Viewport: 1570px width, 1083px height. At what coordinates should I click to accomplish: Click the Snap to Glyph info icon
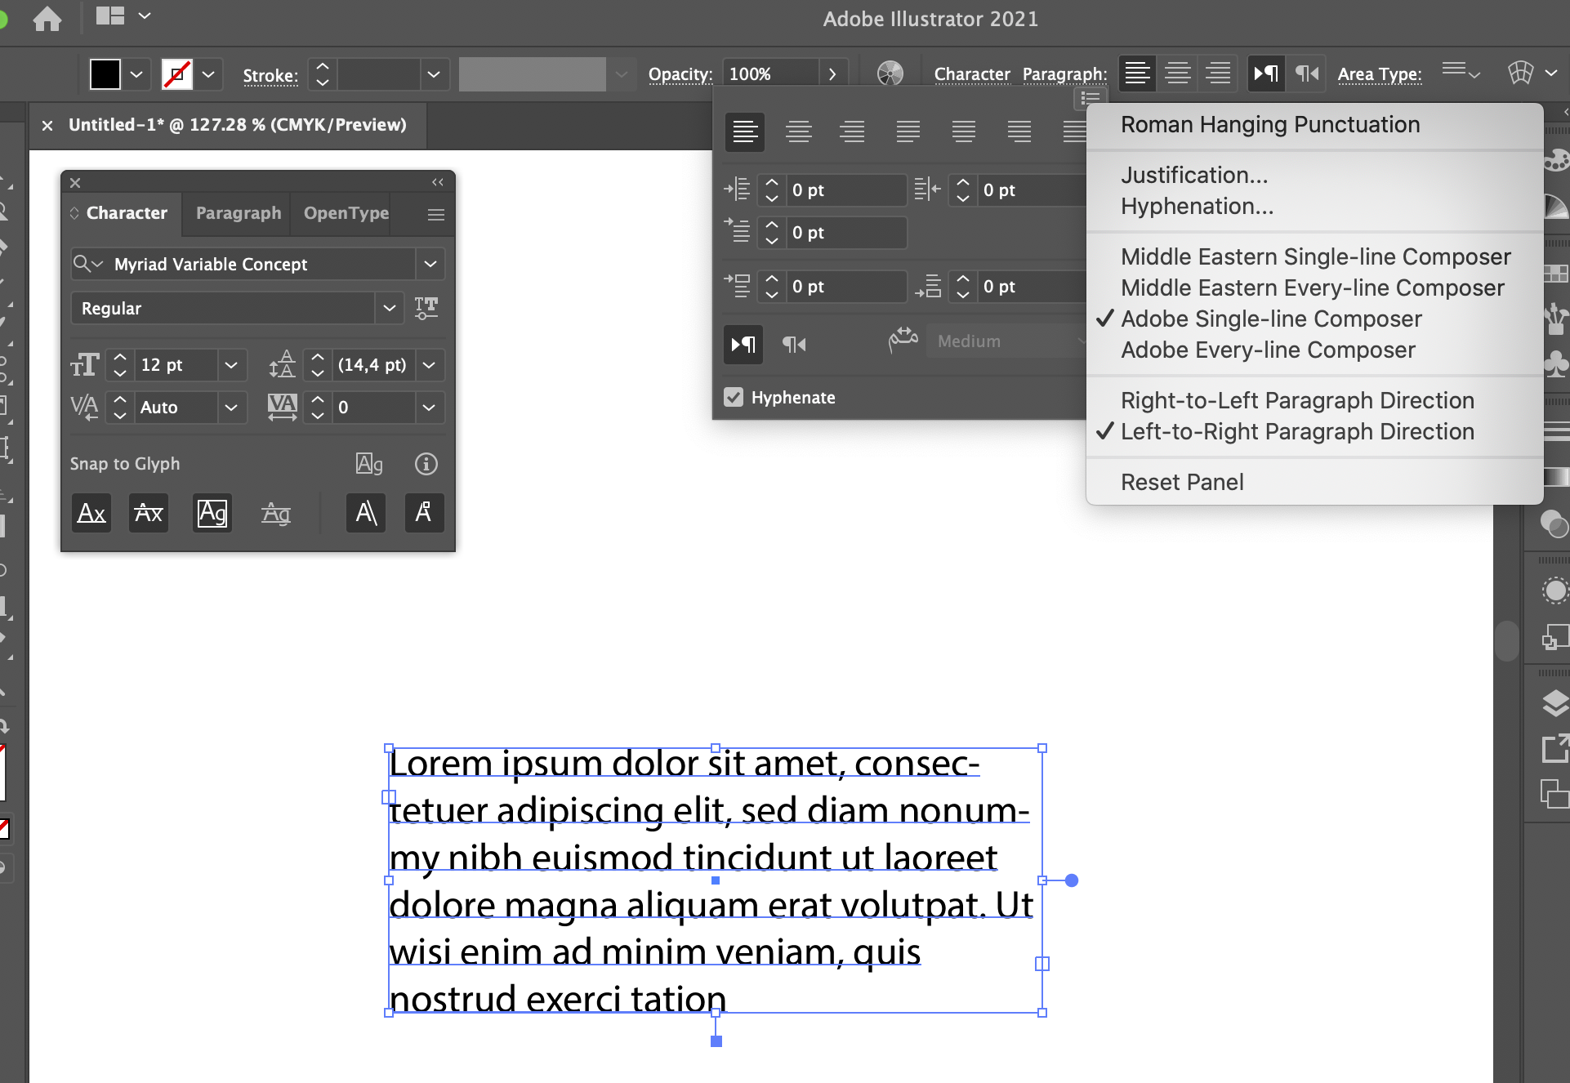coord(426,464)
